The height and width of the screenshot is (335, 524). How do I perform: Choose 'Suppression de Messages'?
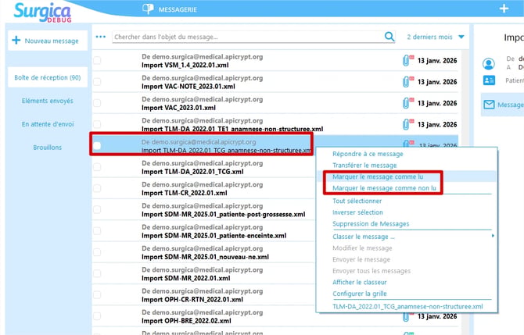point(371,223)
